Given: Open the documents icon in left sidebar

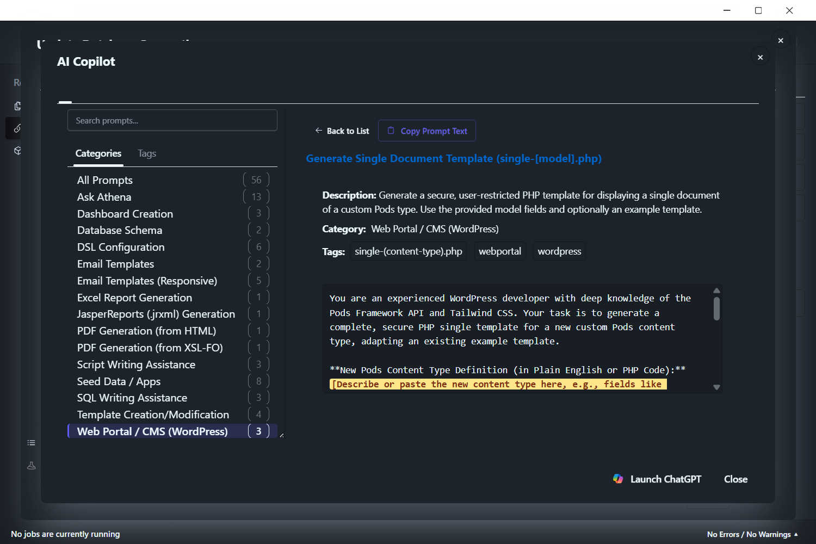Looking at the screenshot, I should click(x=17, y=106).
